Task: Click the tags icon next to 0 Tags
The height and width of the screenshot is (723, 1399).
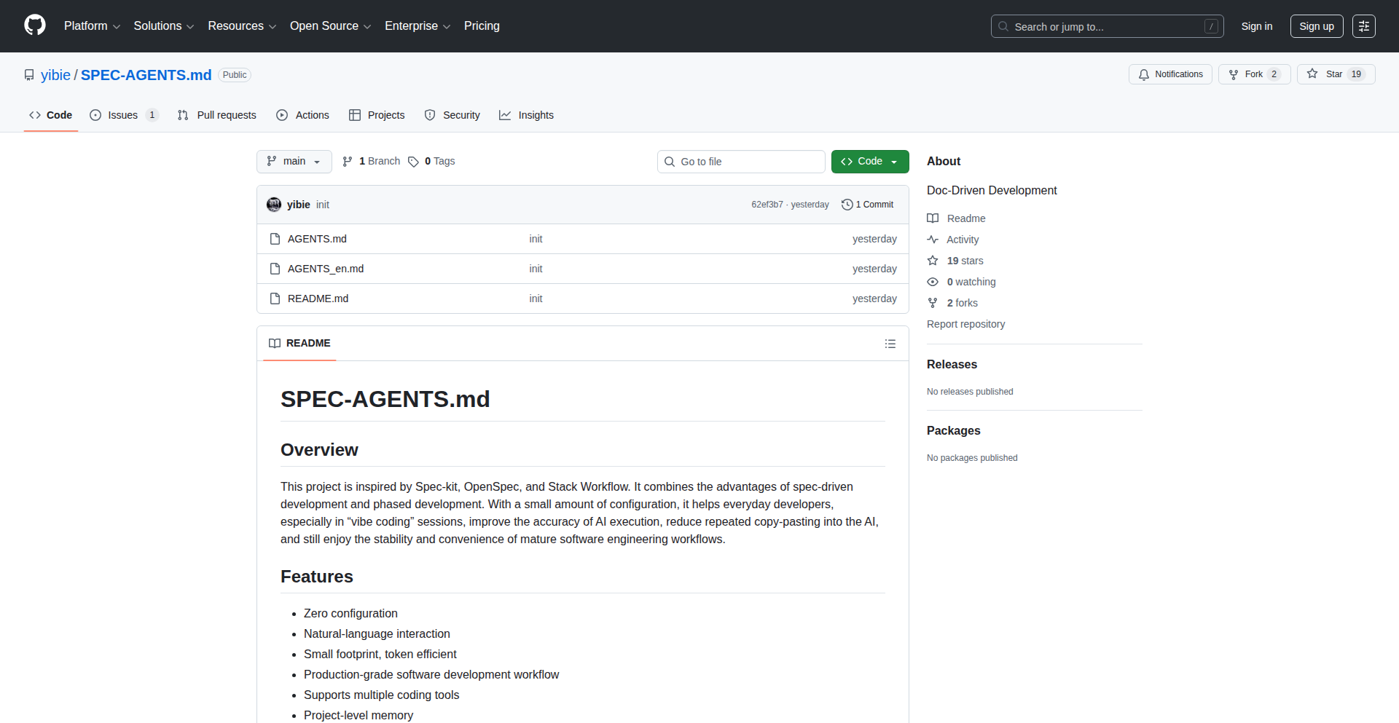Action: point(413,162)
